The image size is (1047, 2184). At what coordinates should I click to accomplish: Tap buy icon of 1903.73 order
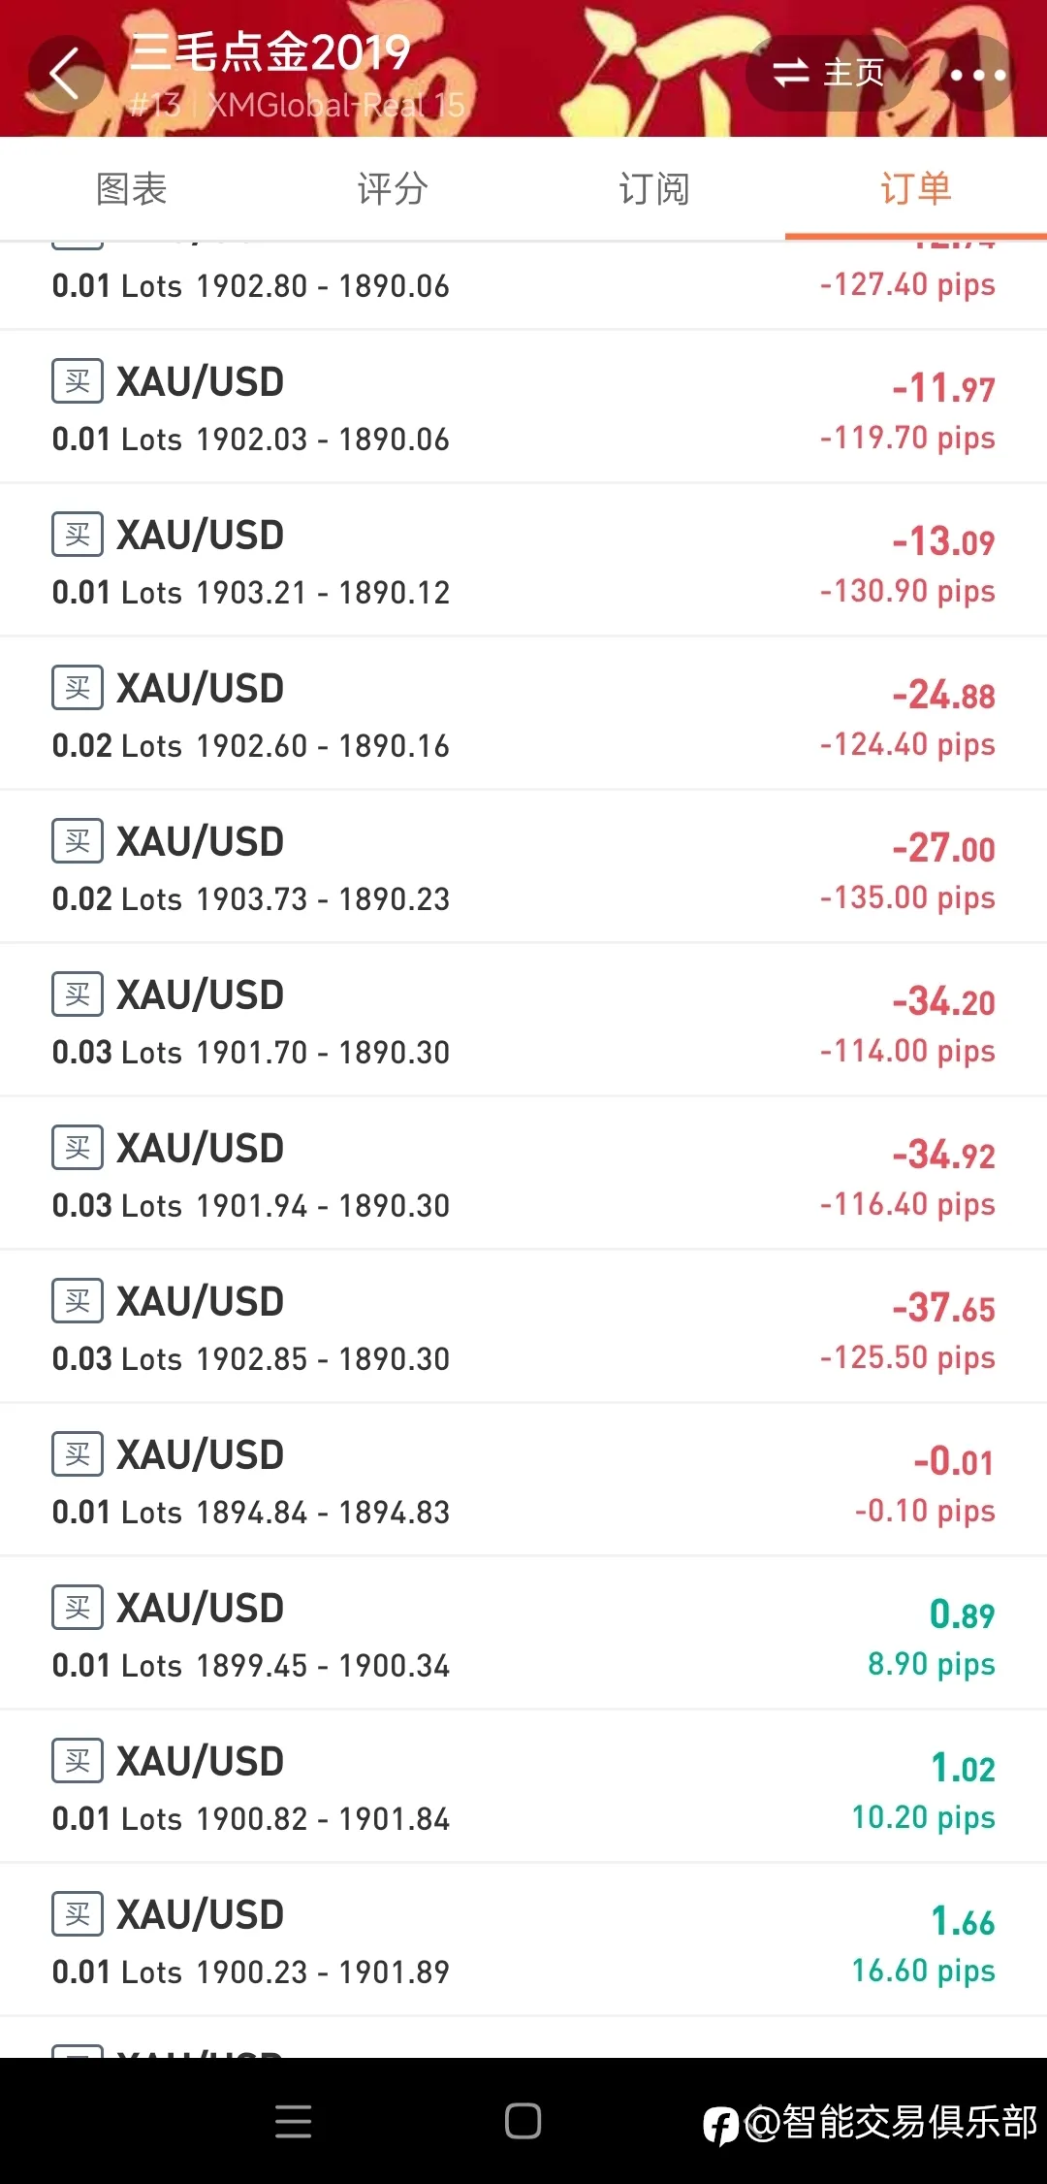click(78, 841)
